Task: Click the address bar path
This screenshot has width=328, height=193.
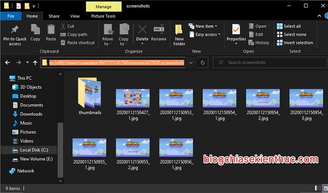Action: (117, 63)
